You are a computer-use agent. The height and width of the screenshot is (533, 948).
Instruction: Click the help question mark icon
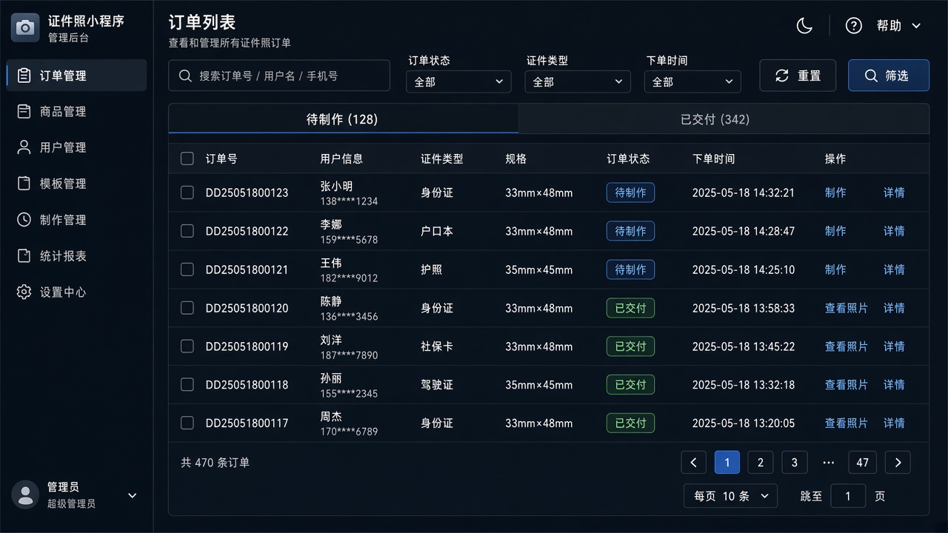(854, 26)
